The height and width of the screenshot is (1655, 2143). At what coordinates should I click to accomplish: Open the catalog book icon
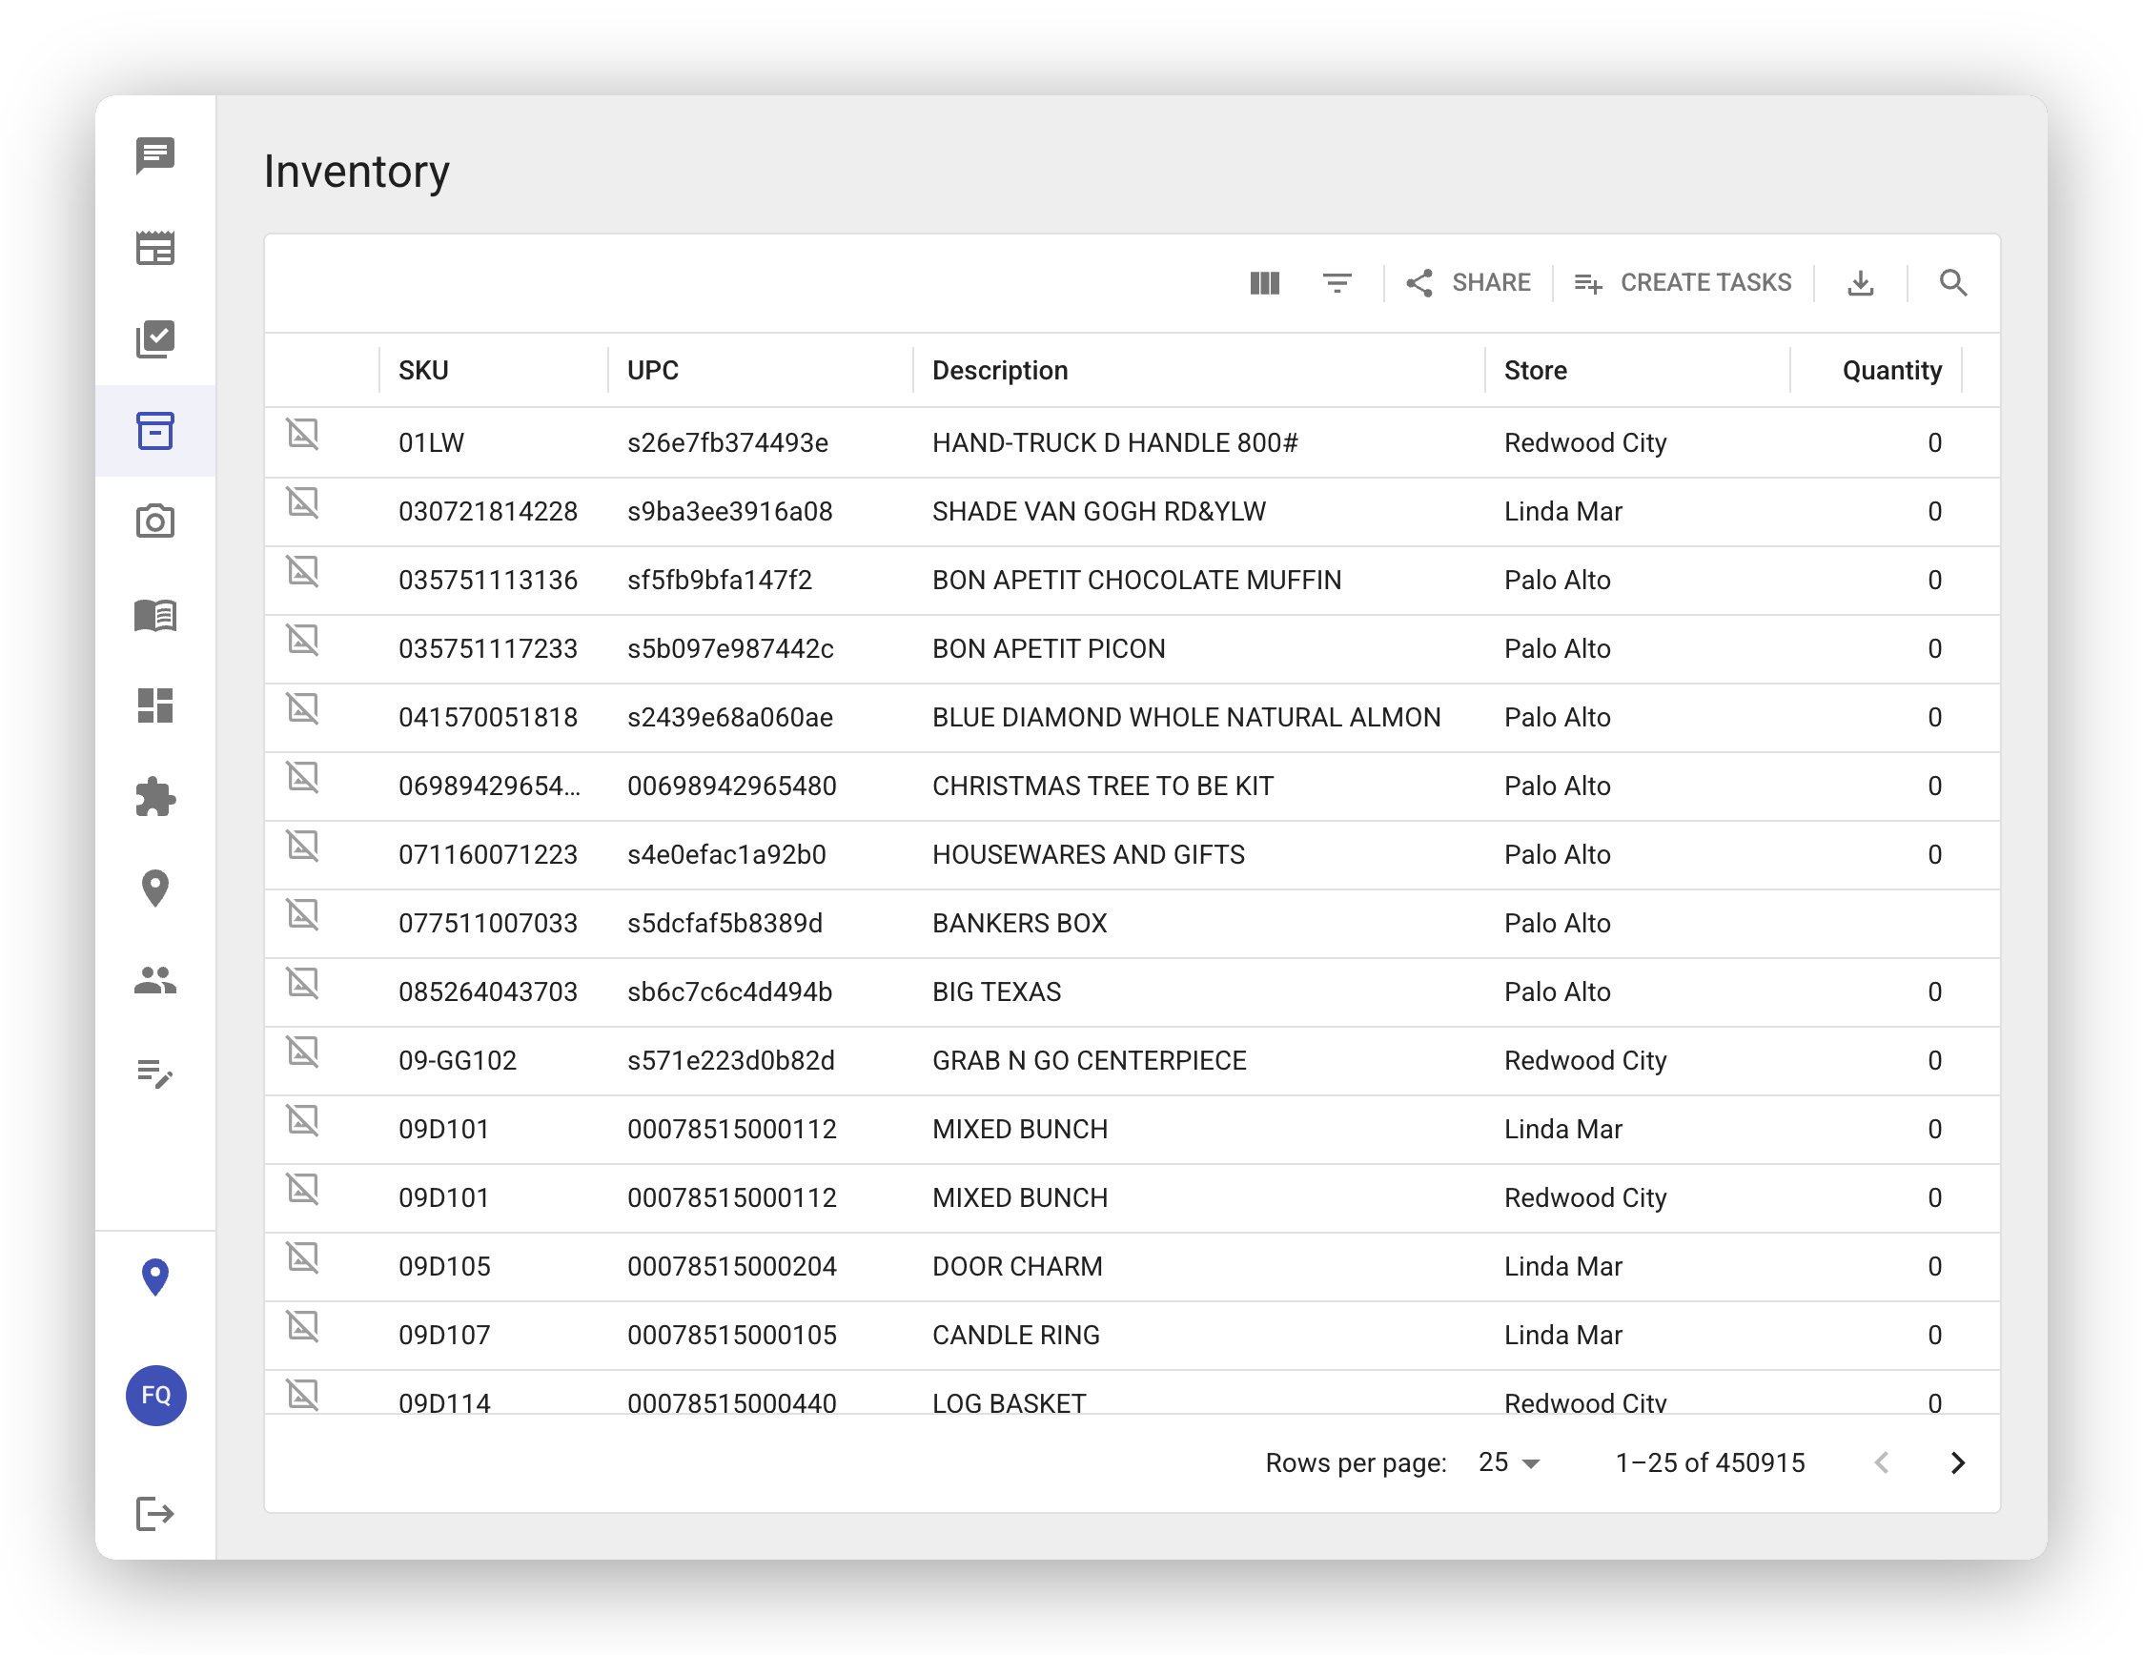click(x=155, y=616)
